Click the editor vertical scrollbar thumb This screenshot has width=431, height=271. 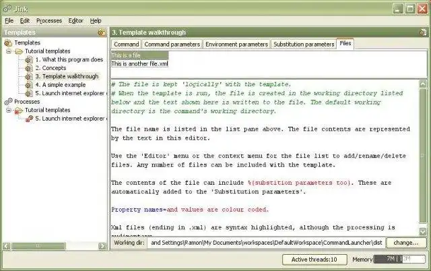click(x=423, y=156)
